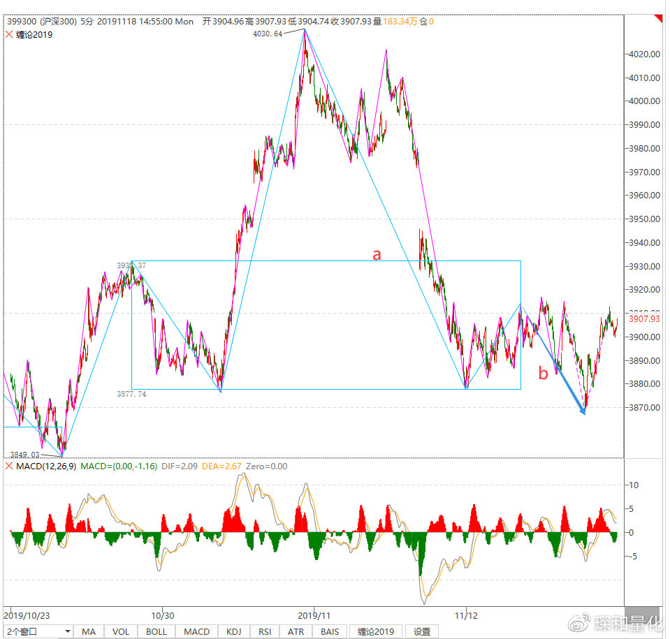Close the MACD(12,26,9) indicator panel
Image resolution: width=670 pixels, height=639 pixels.
9,466
